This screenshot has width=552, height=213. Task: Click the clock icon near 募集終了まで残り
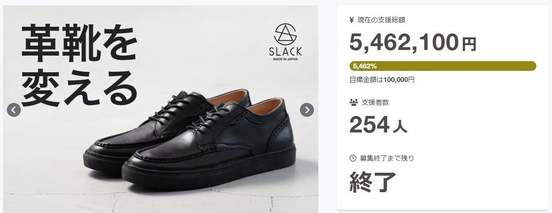[x=353, y=158]
